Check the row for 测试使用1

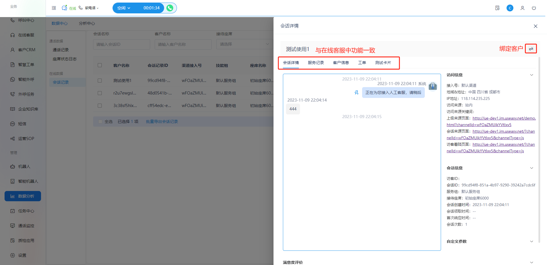tap(100, 81)
